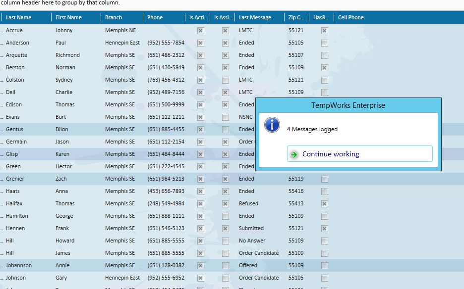Click the green arrow on Continue working
The image size is (464, 289).
click(x=294, y=154)
